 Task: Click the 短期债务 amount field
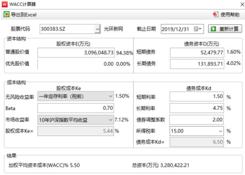tap(197, 53)
